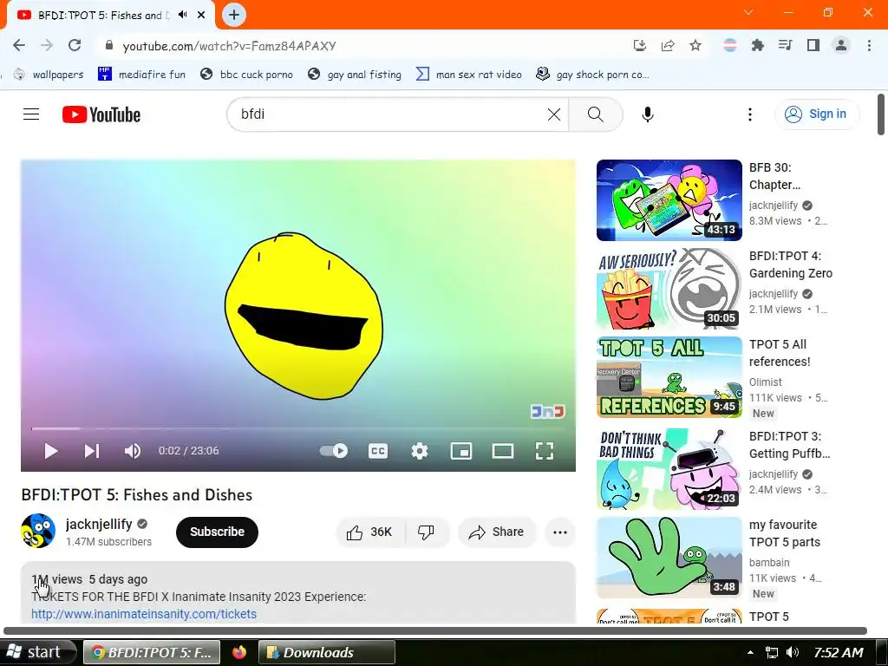888x666 pixels.
Task: Switch to Downloads taskbar window
Action: [x=327, y=652]
